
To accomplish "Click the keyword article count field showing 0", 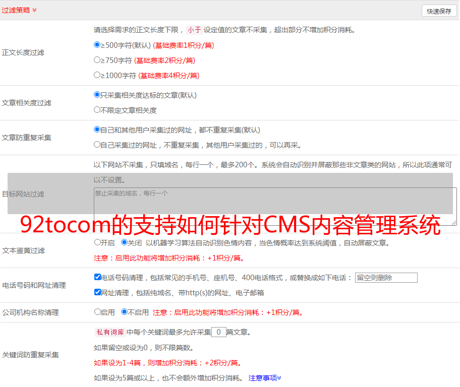I will [218, 332].
